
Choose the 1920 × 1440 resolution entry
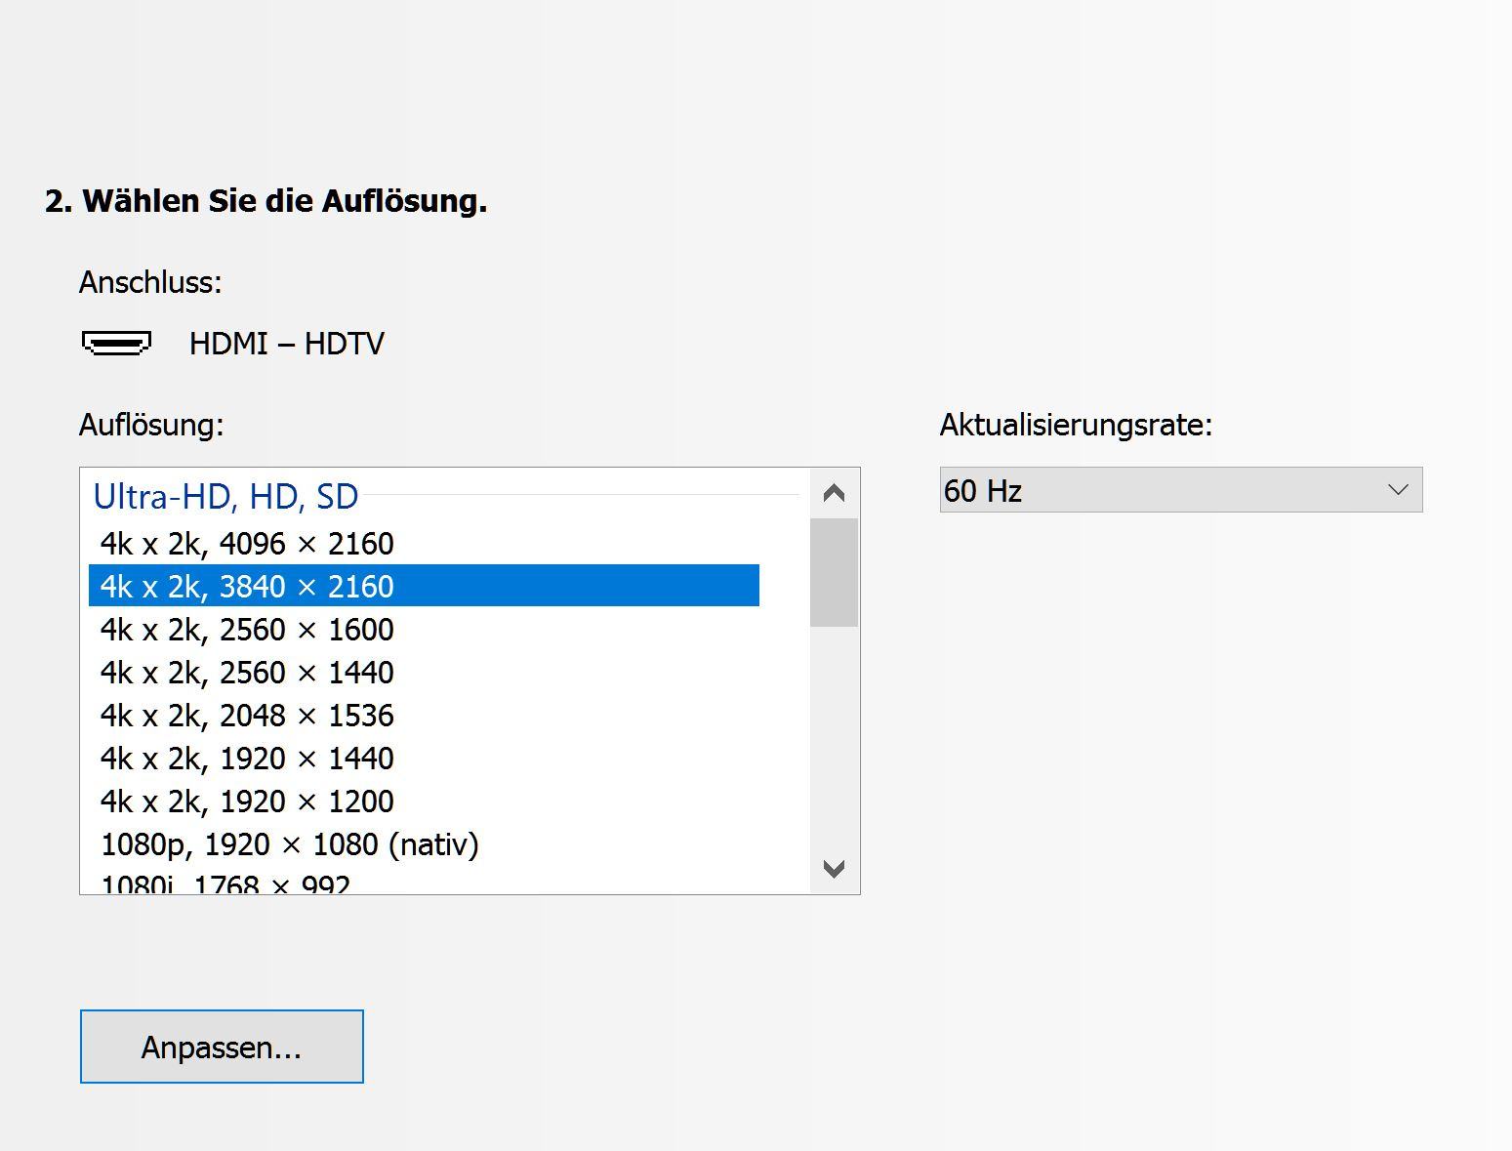point(247,759)
